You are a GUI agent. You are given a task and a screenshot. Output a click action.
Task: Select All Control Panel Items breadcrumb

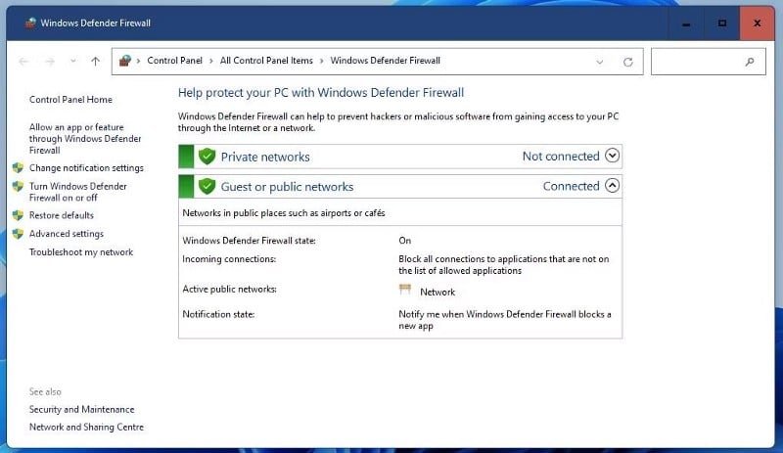pos(266,61)
